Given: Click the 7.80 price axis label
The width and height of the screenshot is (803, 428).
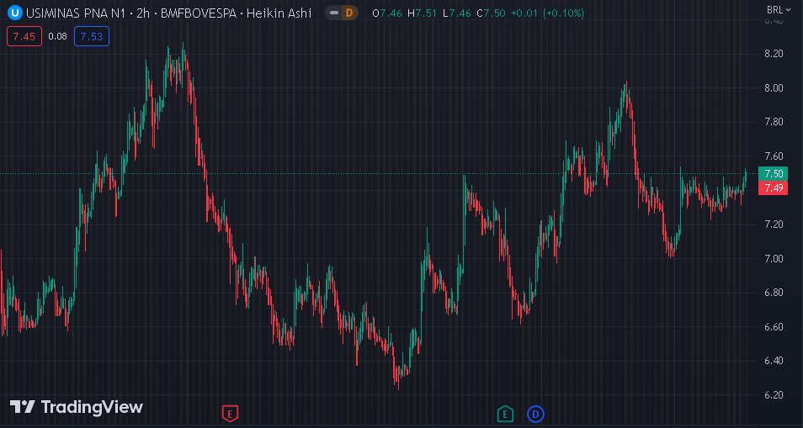Looking at the screenshot, I should pyautogui.click(x=774, y=122).
